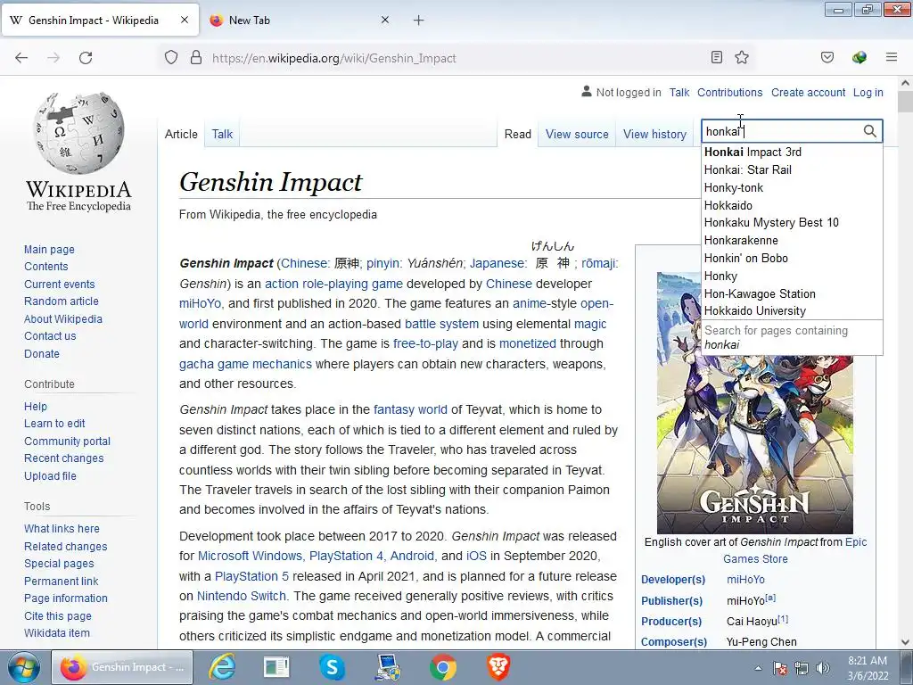
Task: Close the New Tab tab
Action: click(385, 20)
